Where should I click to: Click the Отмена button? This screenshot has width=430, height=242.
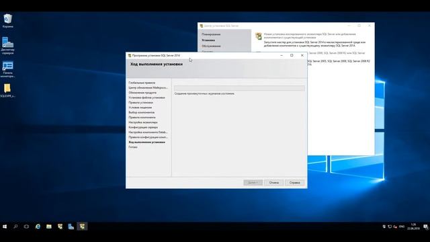[x=274, y=183]
